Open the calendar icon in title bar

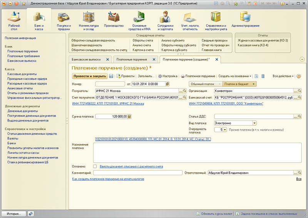pyautogui.click(x=255, y=3)
